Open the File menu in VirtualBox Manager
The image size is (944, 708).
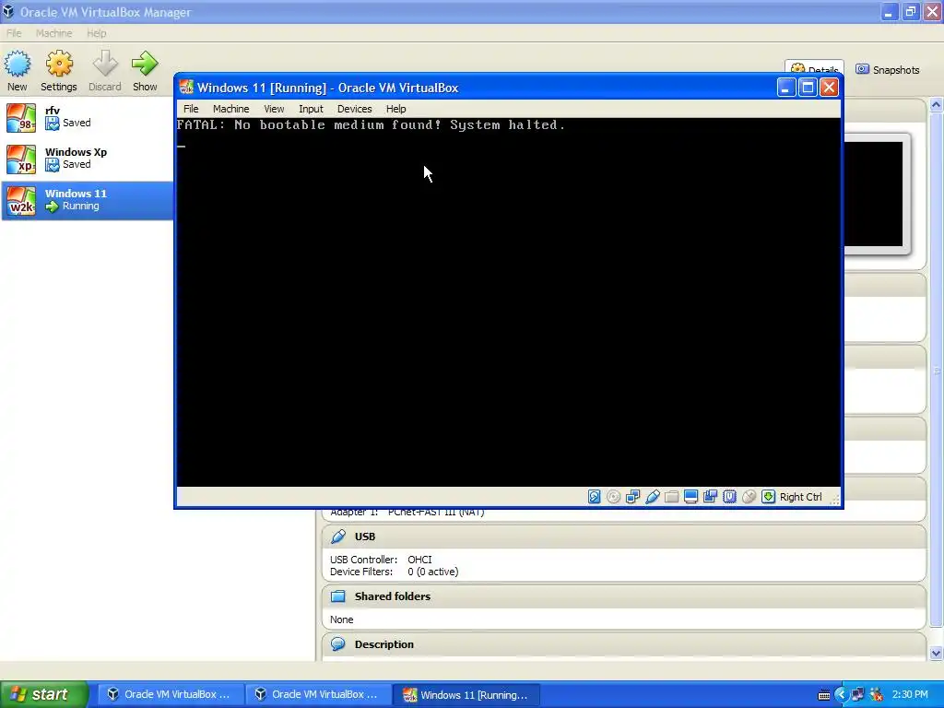(x=14, y=33)
